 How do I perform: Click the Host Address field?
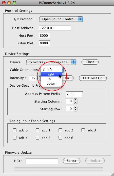click(55, 28)
